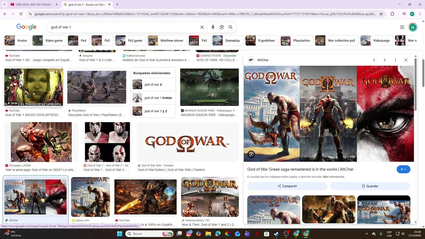Open File Explorer from the taskbar

208,234
